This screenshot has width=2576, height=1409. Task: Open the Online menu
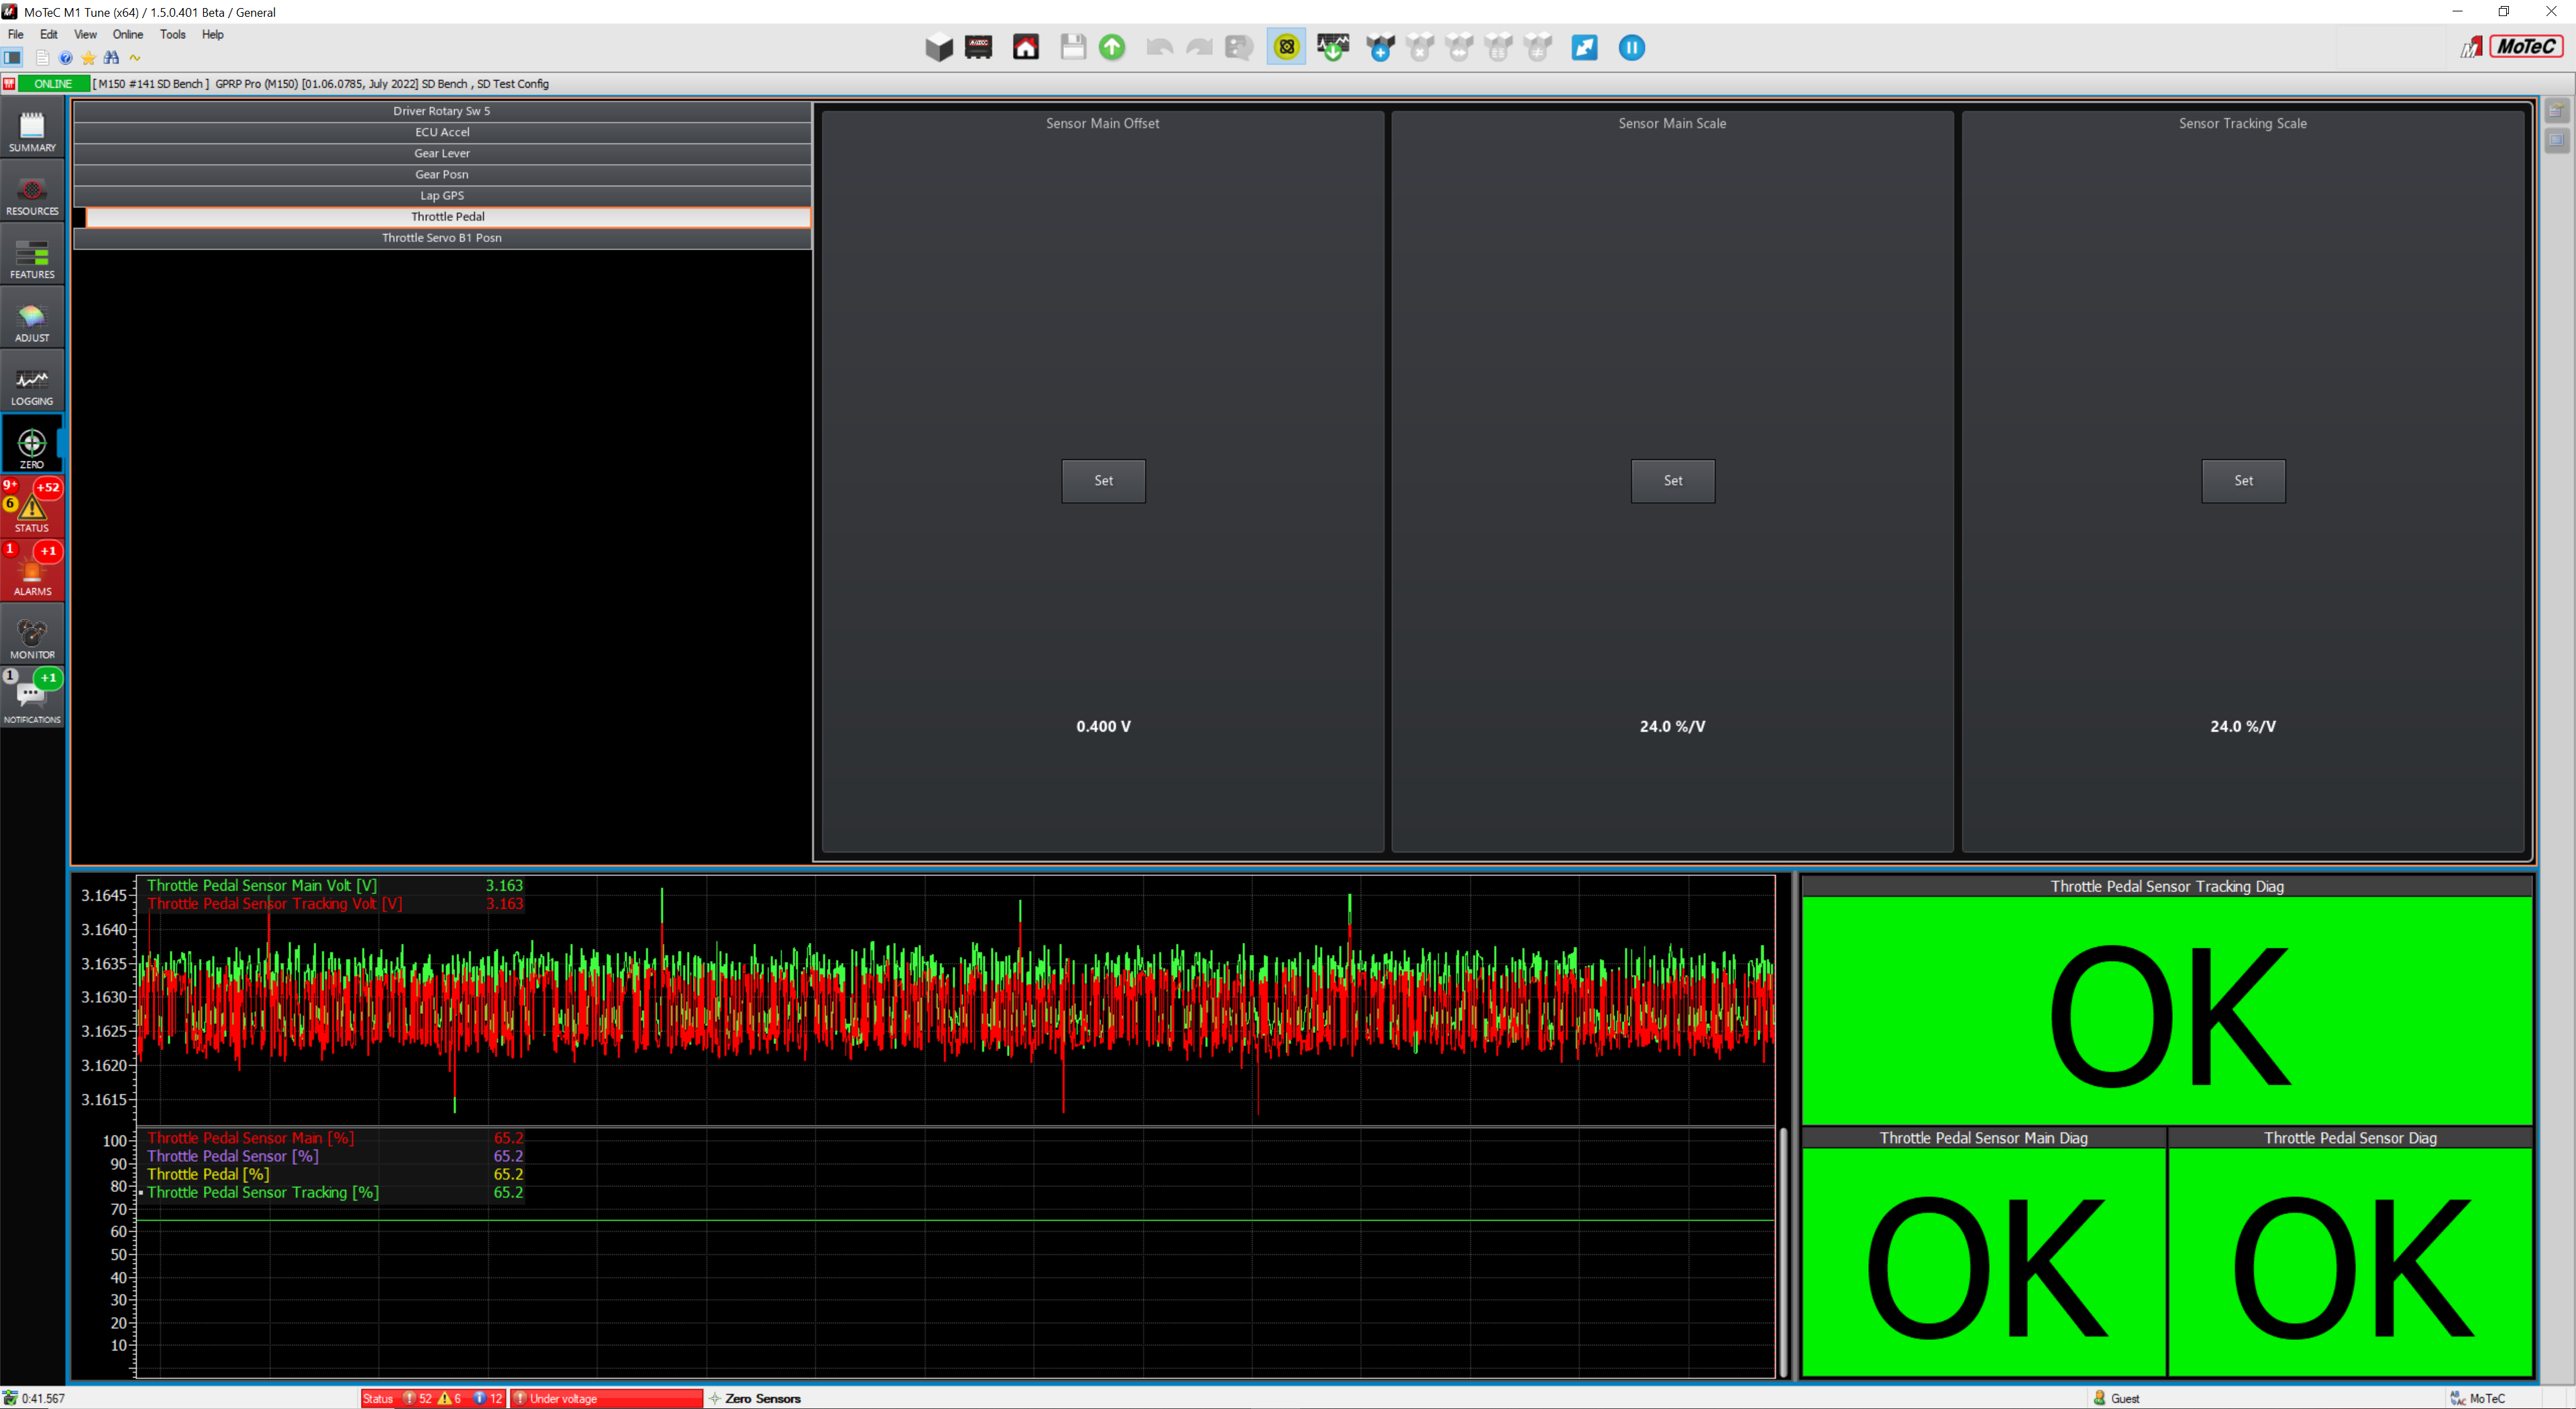[127, 34]
